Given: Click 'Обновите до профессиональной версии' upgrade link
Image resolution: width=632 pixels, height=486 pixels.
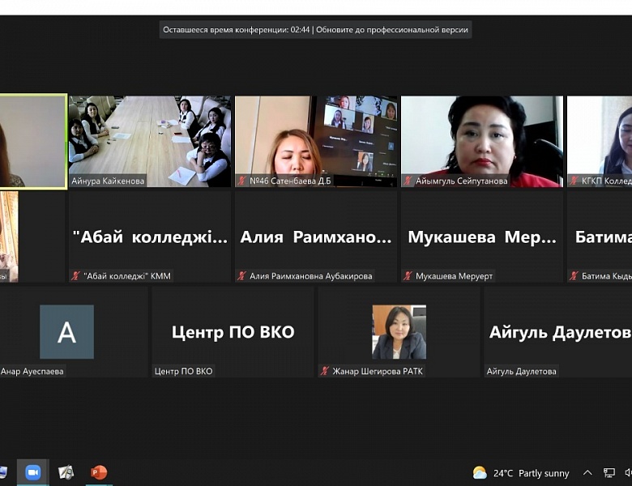Looking at the screenshot, I should (392, 30).
